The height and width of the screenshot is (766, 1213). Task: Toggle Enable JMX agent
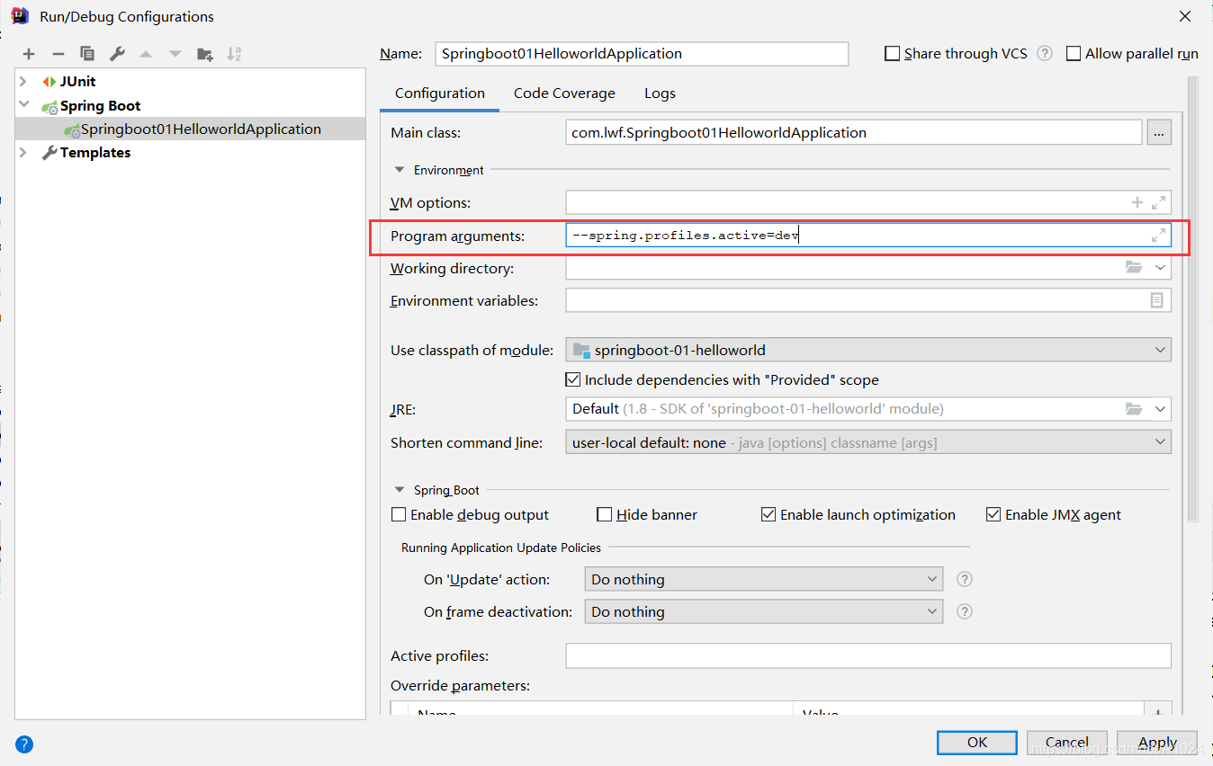[x=993, y=515]
